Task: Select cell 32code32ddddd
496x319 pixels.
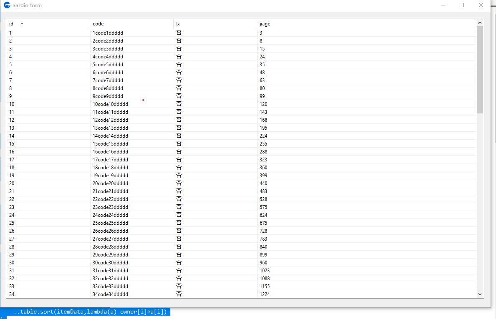Action: coord(110,278)
